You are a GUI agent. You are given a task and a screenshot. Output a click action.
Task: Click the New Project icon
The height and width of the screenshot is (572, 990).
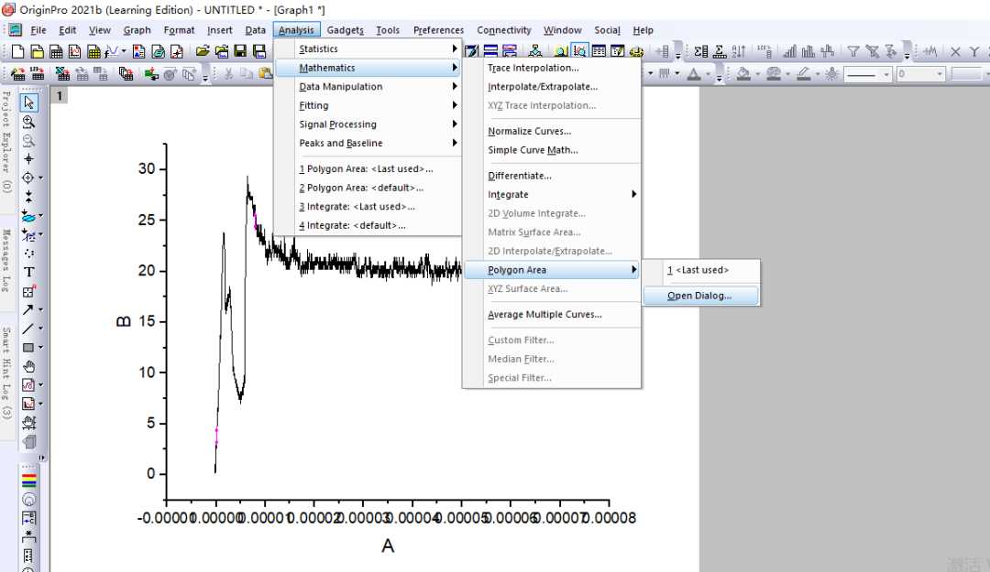(17, 52)
